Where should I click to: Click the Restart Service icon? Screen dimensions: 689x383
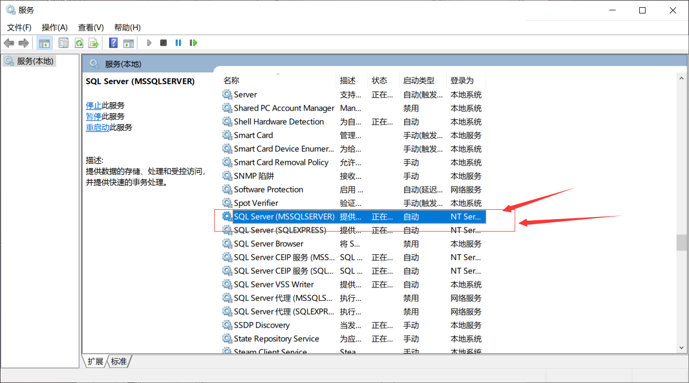[x=193, y=43]
